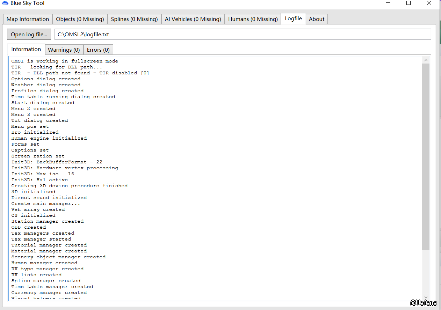Select the Information sub-tab
Viewport: 441px width, 310px height.
tap(26, 49)
